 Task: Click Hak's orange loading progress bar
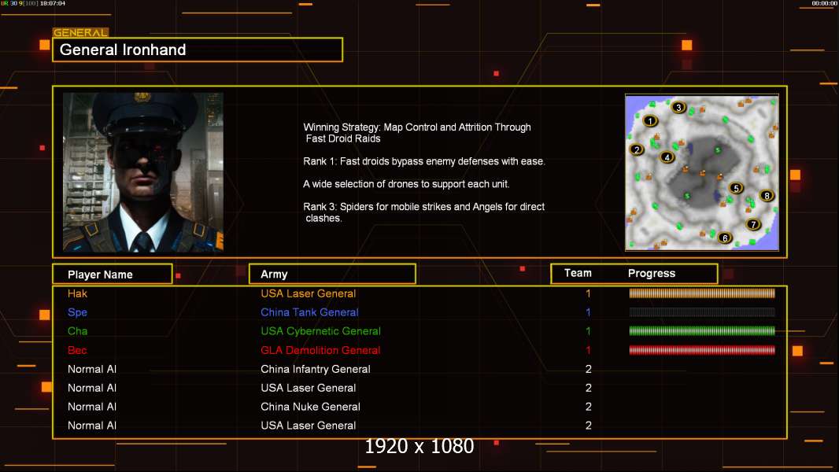pos(702,293)
